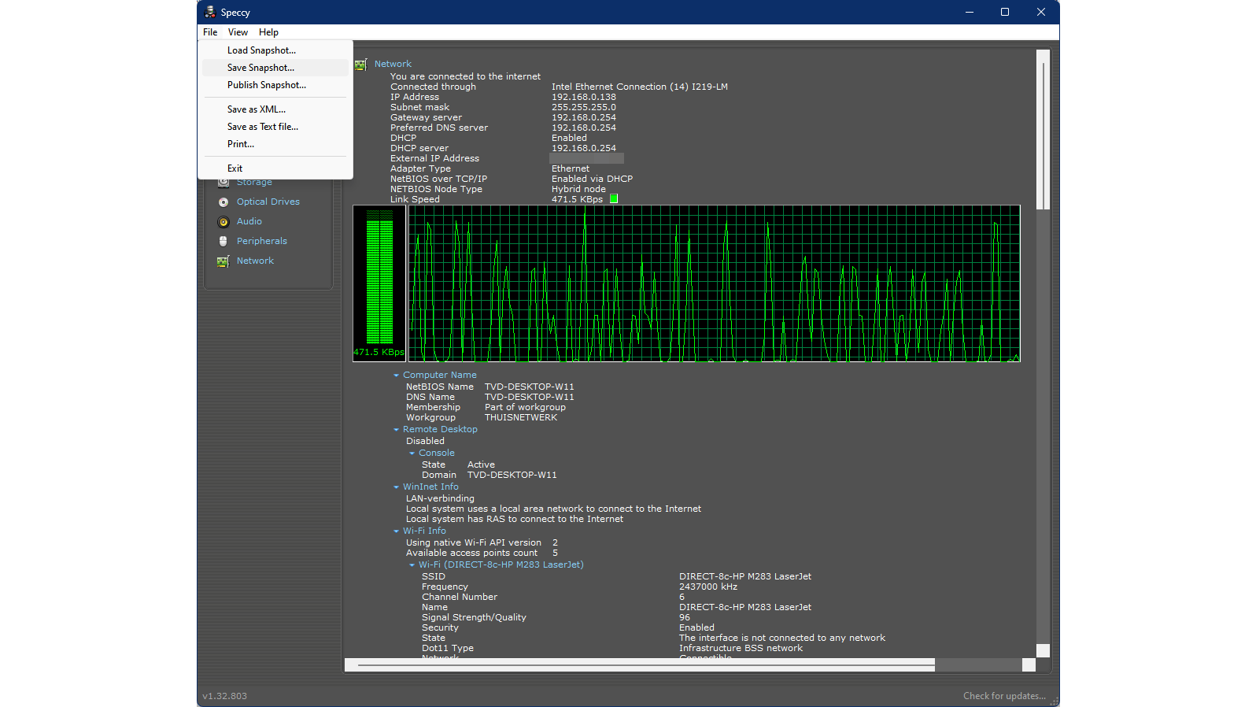Collapse the Console subsection
This screenshot has height=707, width=1256.
(x=412, y=453)
